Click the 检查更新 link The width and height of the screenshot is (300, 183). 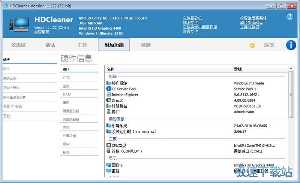coord(42,32)
